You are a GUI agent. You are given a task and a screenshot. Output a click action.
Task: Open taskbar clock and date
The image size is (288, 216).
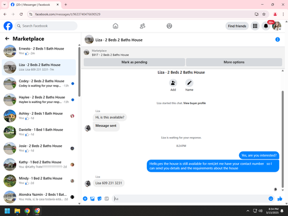272,211
